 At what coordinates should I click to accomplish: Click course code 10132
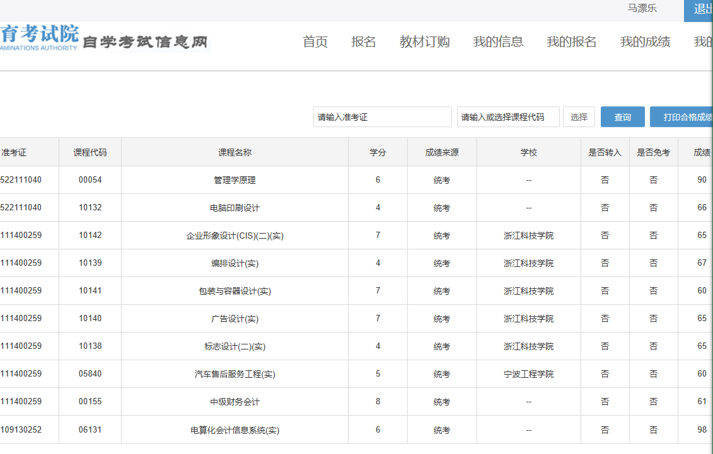click(90, 207)
